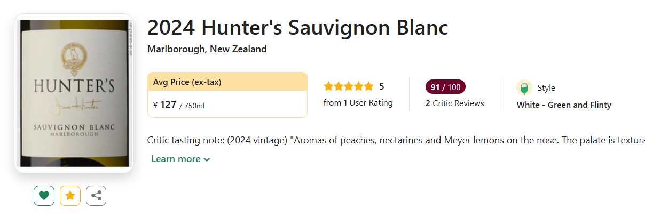The width and height of the screenshot is (645, 217).
Task: Click the Marlborough, New Zealand region text
Action: click(x=207, y=49)
